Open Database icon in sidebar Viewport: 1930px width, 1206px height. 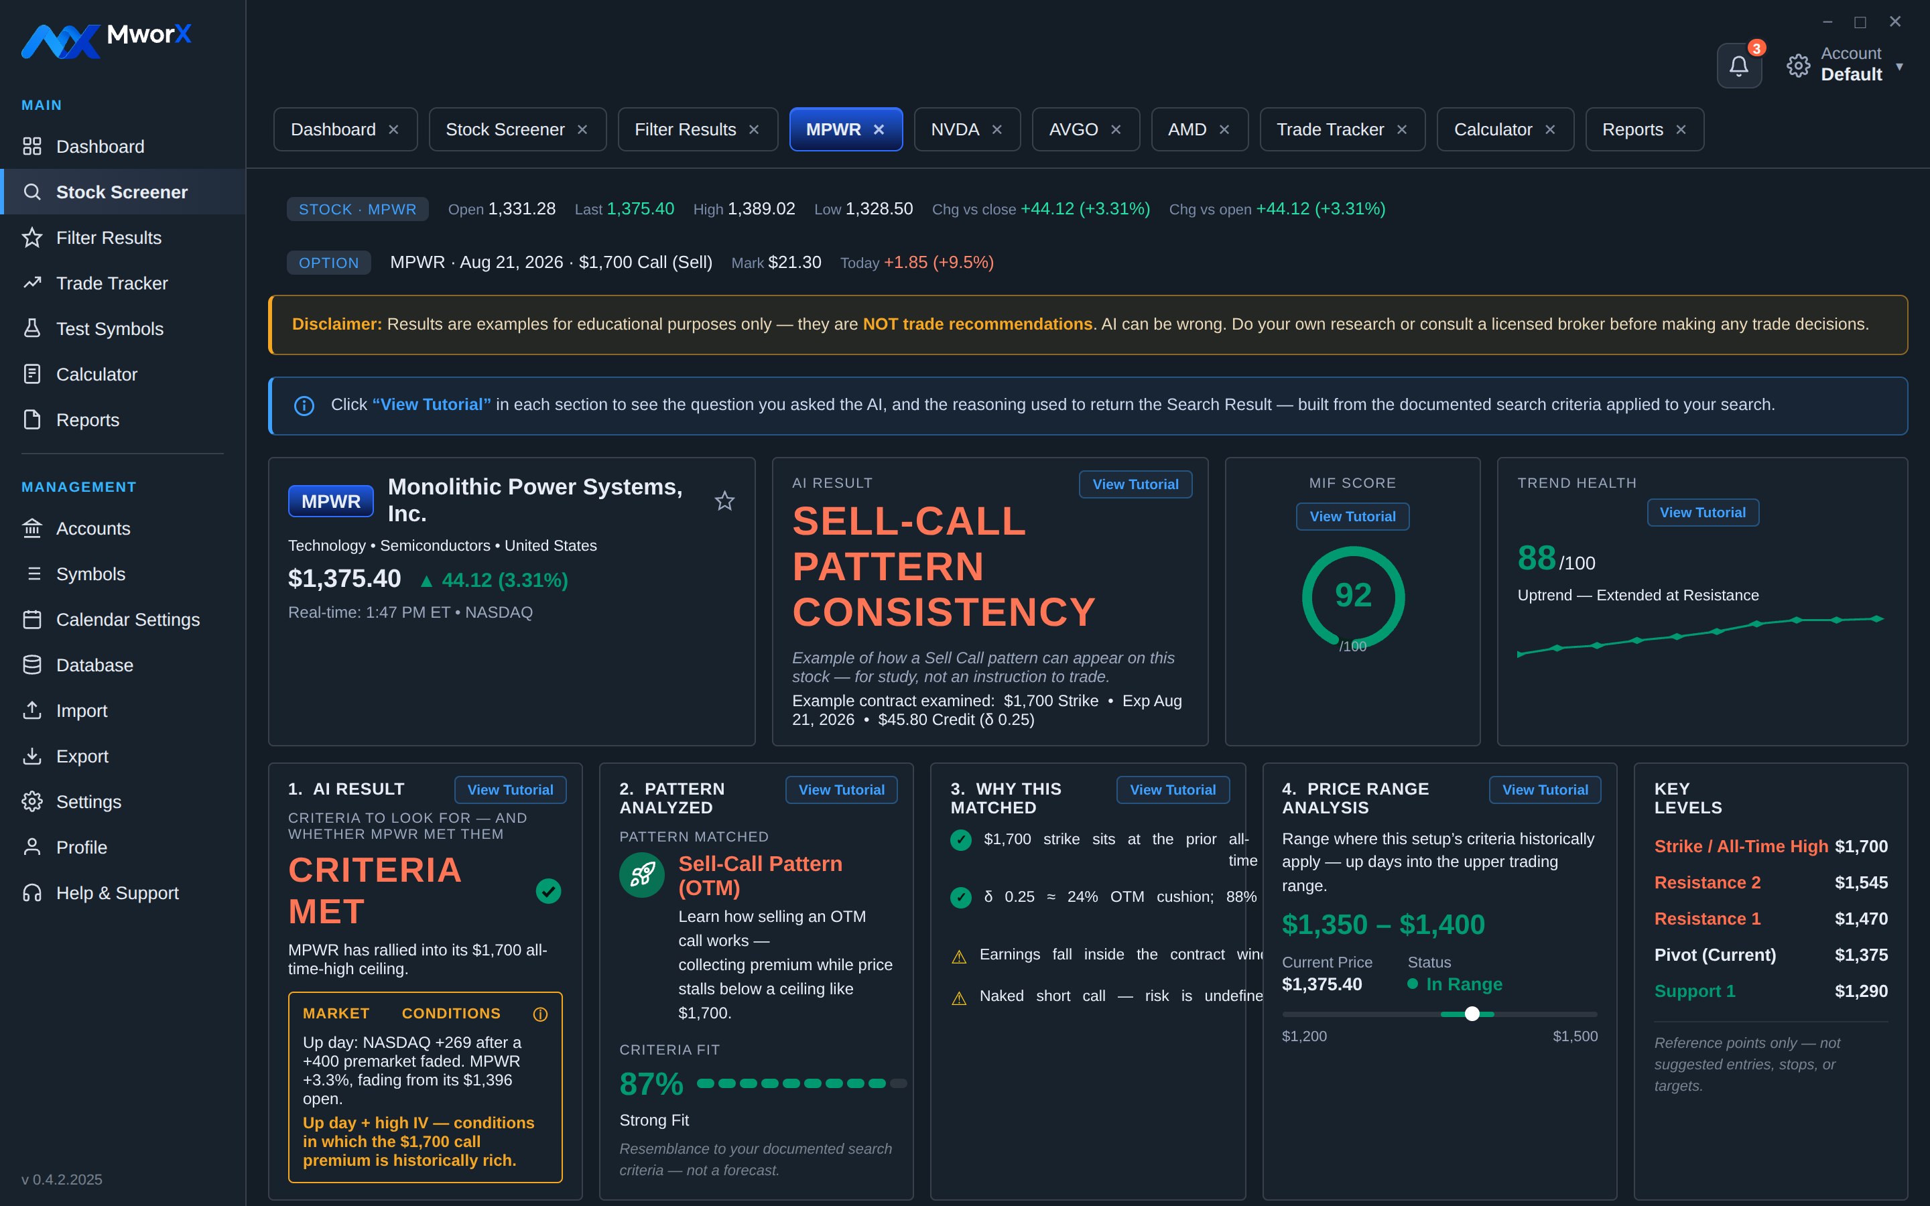(x=32, y=665)
